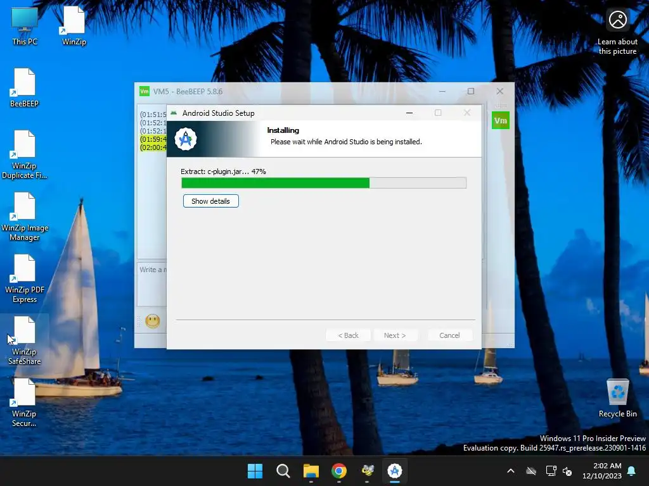Viewport: 649px width, 486px height.
Task: Open the WinZip desktop shortcut
Action: [74, 25]
